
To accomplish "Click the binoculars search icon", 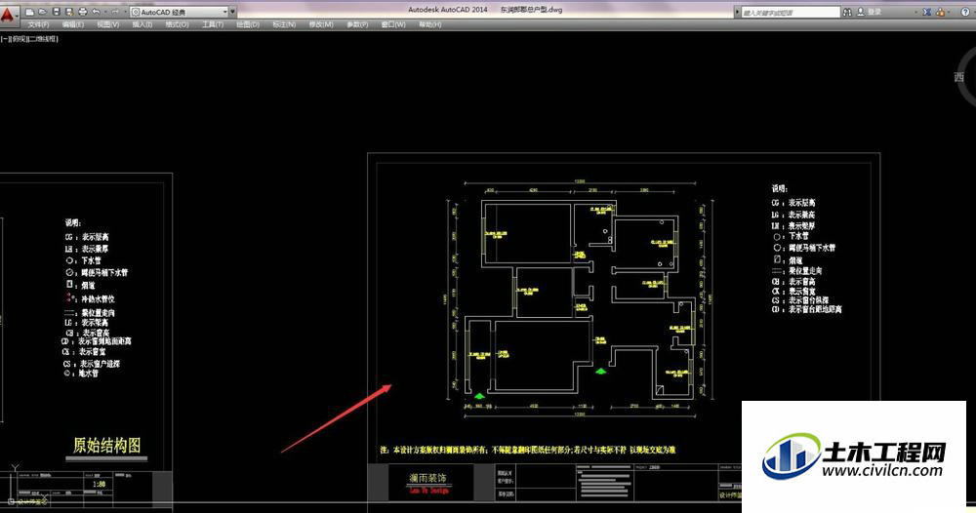I will pyautogui.click(x=847, y=12).
